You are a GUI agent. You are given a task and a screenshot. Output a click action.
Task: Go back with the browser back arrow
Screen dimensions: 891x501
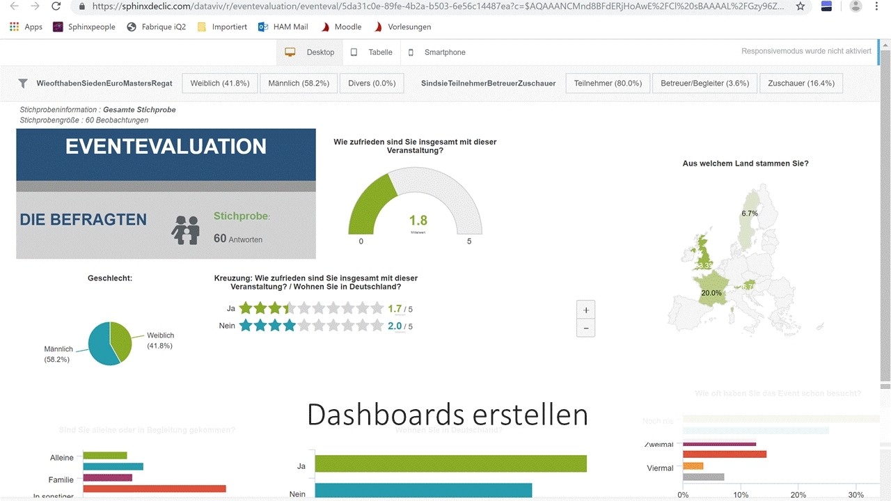pos(14,6)
